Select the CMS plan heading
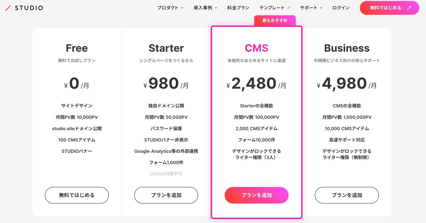 pos(256,48)
